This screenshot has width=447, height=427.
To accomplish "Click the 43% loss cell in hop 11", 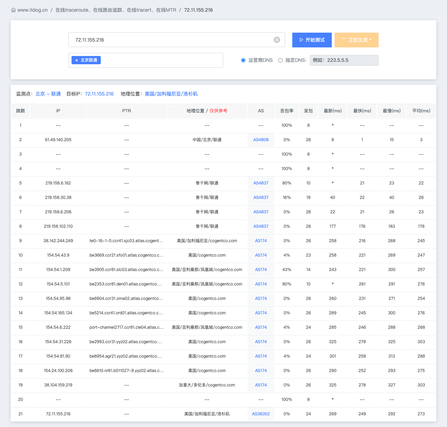I will 287,270.
